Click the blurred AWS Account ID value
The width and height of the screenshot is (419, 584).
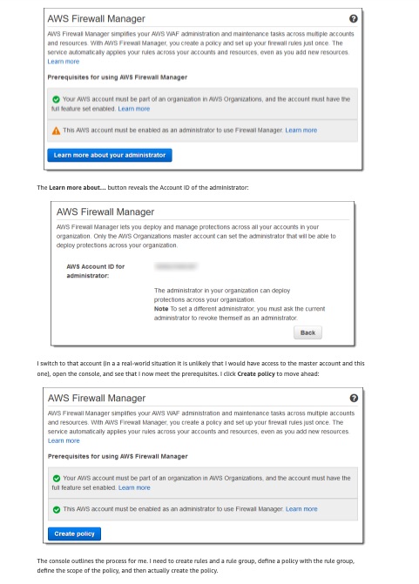pyautogui.click(x=176, y=266)
